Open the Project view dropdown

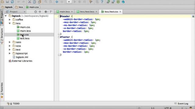(x=16, y=12)
